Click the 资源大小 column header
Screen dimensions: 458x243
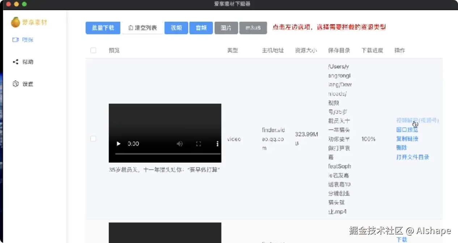[306, 50]
